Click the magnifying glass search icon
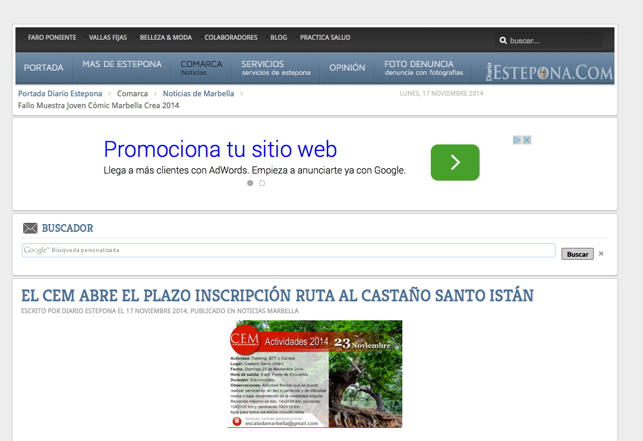The height and width of the screenshot is (441, 643). 503,41
